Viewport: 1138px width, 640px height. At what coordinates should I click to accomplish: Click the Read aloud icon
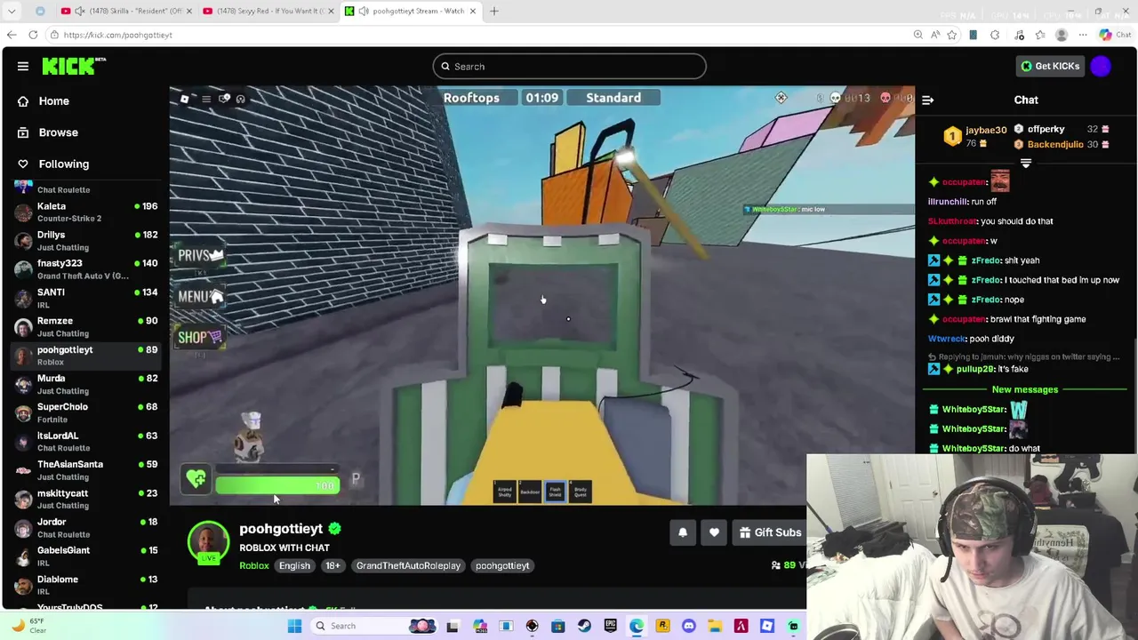(935, 35)
